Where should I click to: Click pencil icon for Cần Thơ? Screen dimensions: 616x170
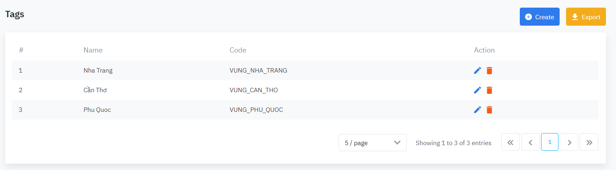pyautogui.click(x=478, y=90)
